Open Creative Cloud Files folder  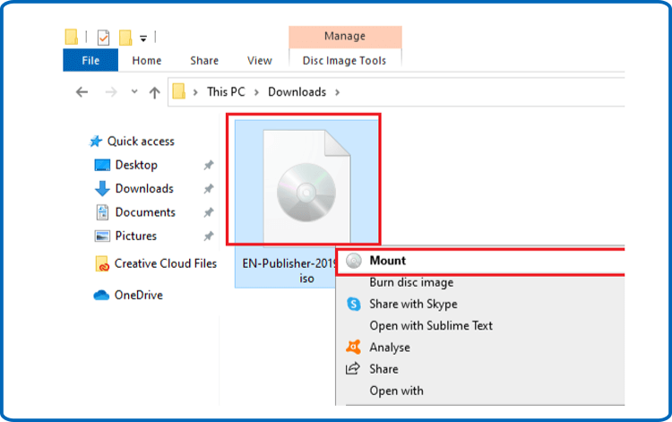tap(166, 263)
